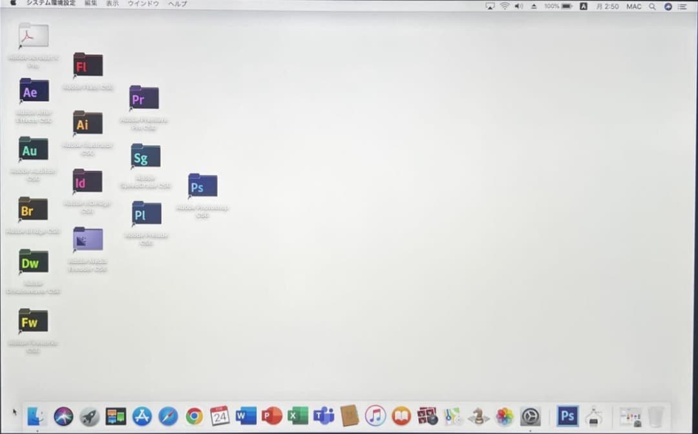698x434 pixels.
Task: Open the Adobe Dreamweaver CS6 folder
Action: tap(34, 263)
